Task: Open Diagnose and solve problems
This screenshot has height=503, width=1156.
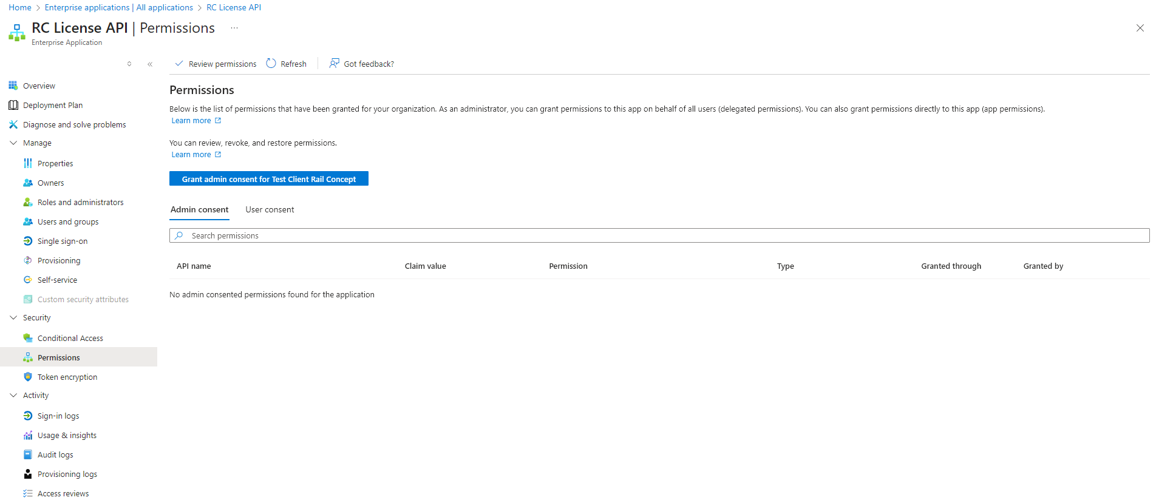Action: pos(74,125)
